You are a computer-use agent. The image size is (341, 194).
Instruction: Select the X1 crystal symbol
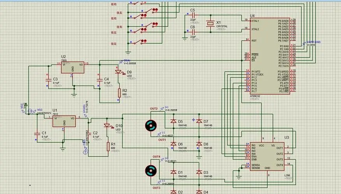pos(210,24)
